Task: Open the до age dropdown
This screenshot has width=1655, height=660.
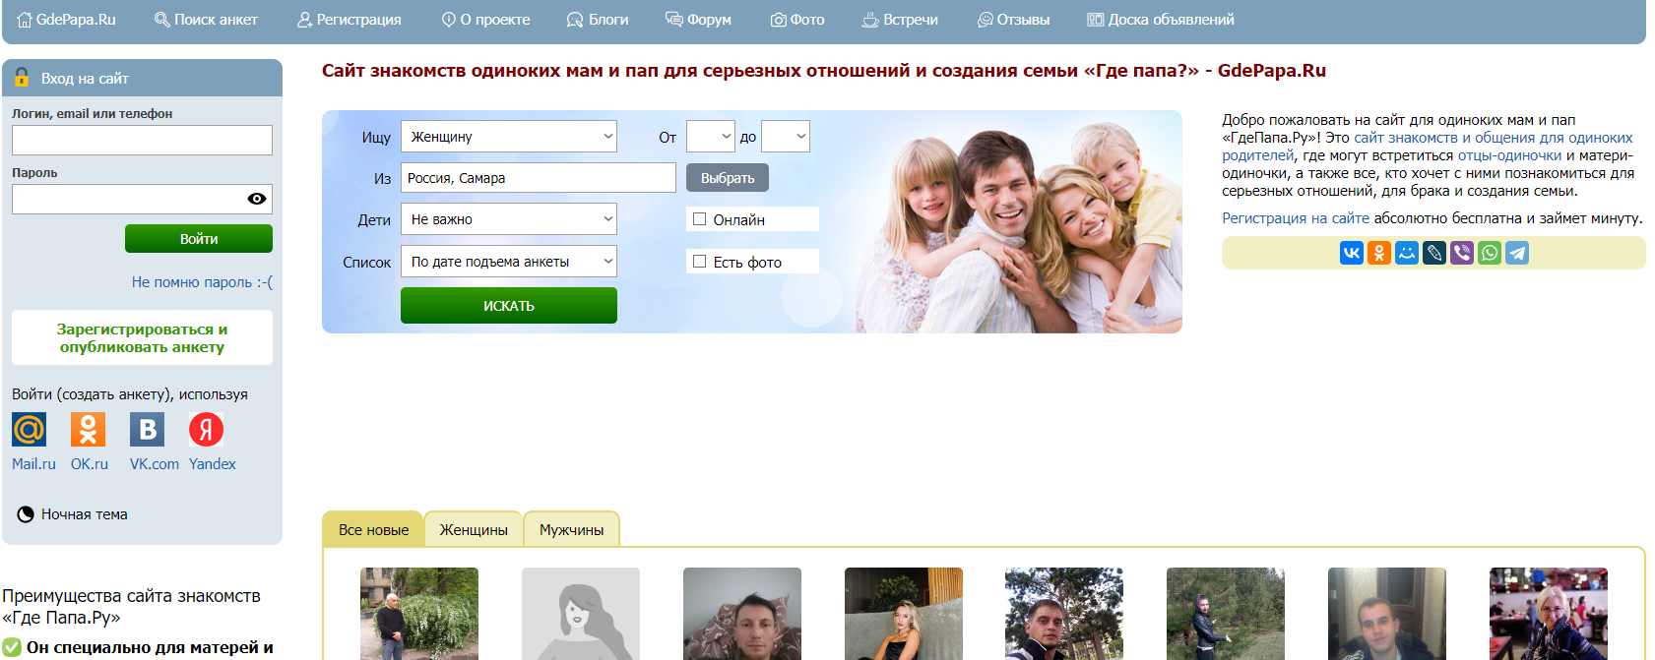Action: pyautogui.click(x=786, y=136)
